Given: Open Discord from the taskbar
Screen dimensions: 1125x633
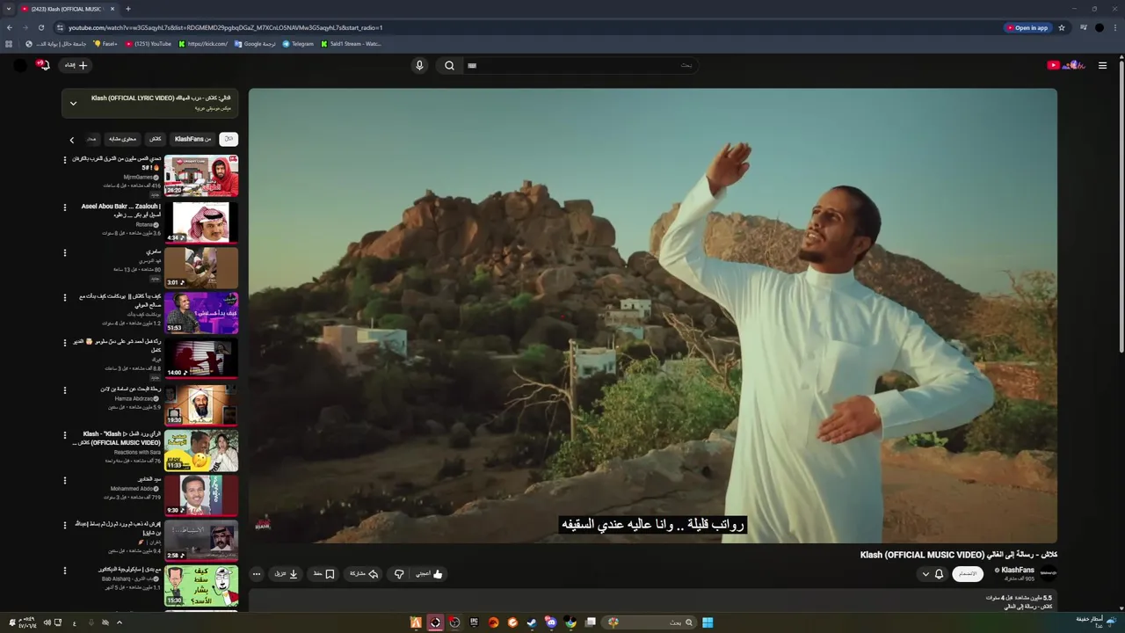Looking at the screenshot, I should [551, 622].
